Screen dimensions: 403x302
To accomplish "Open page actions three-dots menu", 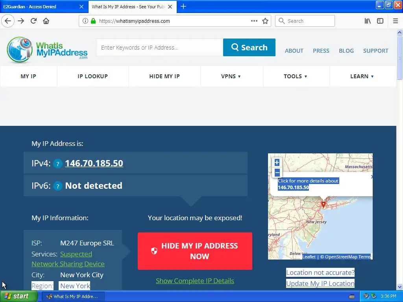I will [x=254, y=21].
